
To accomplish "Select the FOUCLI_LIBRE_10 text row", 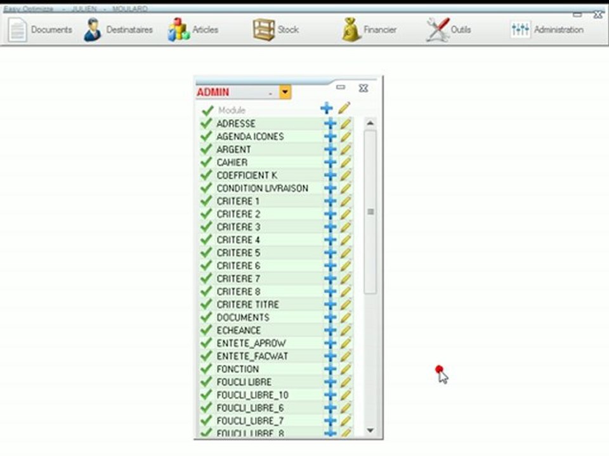I will tap(252, 395).
